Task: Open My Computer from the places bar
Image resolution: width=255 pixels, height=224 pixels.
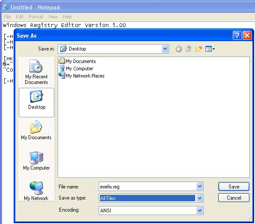Action: (36, 161)
